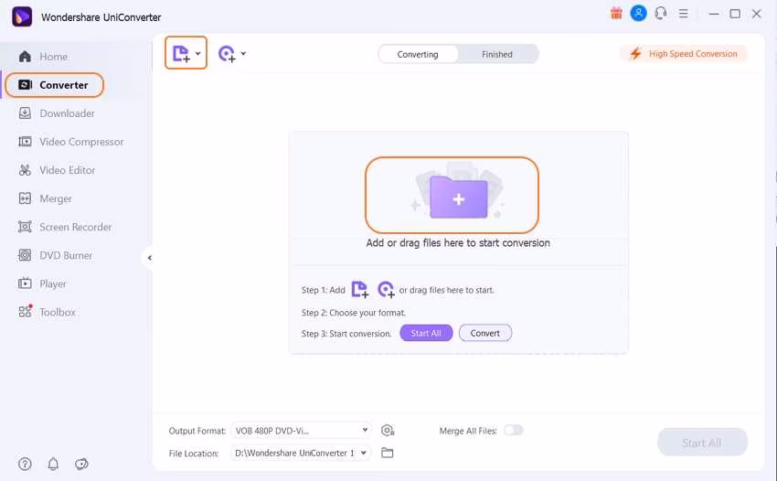Enable High Speed Conversion
Viewport: 777px width, 481px height.
[x=684, y=54]
